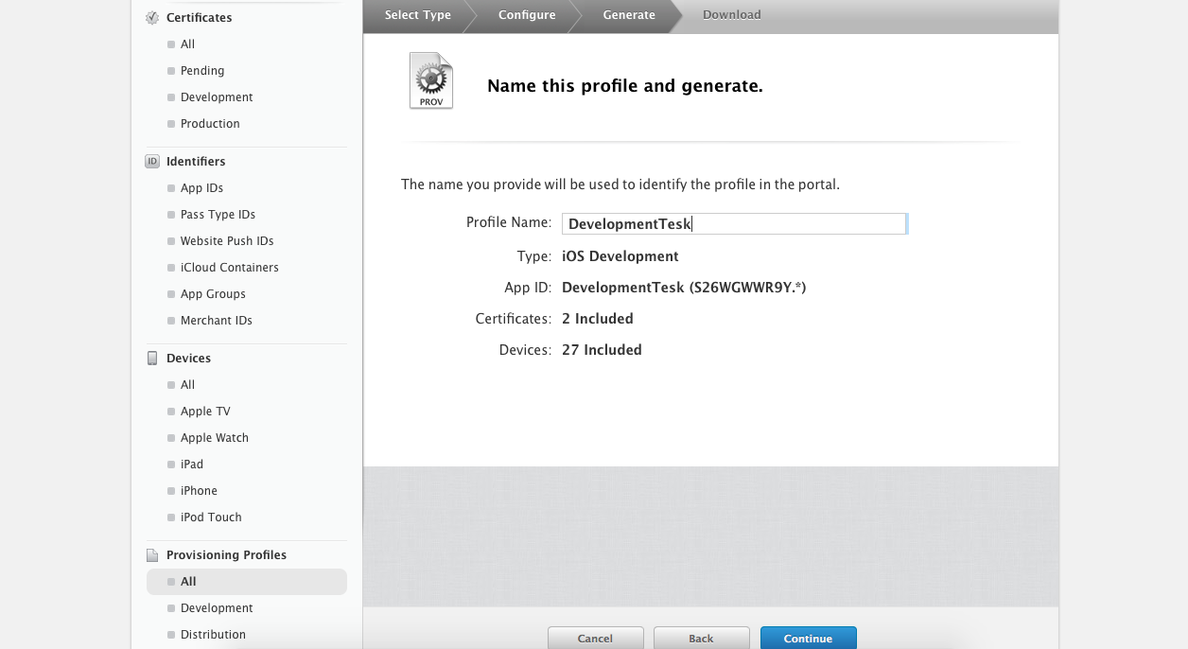1188x649 pixels.
Task: Select Pass Type IDs in sidebar
Action: point(218,215)
